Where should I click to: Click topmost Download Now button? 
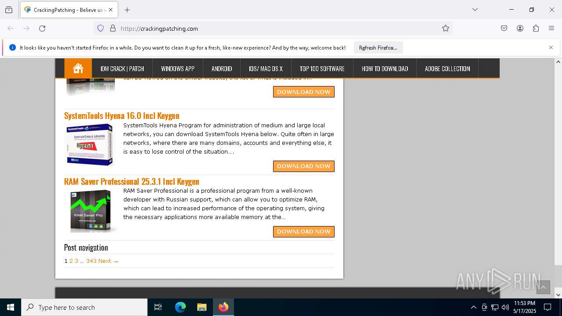pyautogui.click(x=304, y=92)
